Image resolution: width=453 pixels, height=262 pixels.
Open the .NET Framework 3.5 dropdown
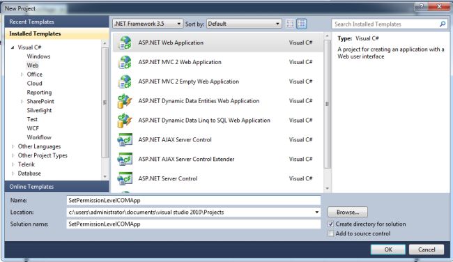pyautogui.click(x=148, y=24)
